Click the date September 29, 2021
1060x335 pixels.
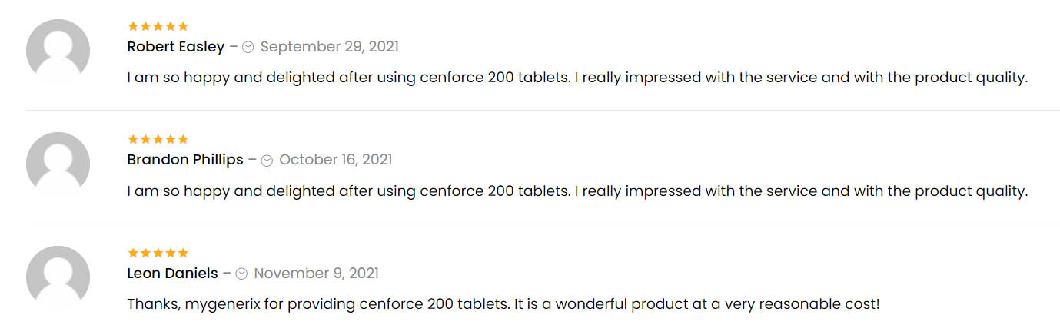[x=330, y=47]
